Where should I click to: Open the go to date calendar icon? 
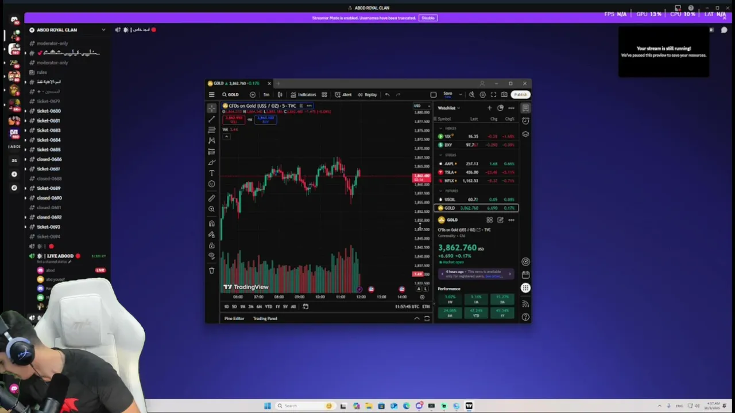click(x=305, y=307)
